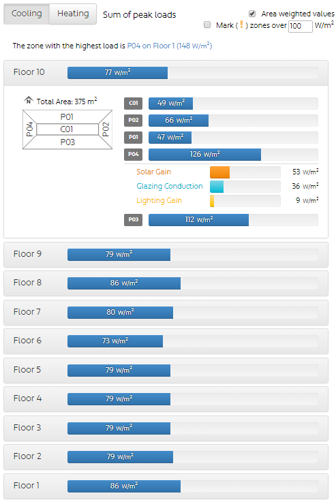This screenshot has width=336, height=502.
Task: Click the P03 zone badge
Action: [x=134, y=220]
